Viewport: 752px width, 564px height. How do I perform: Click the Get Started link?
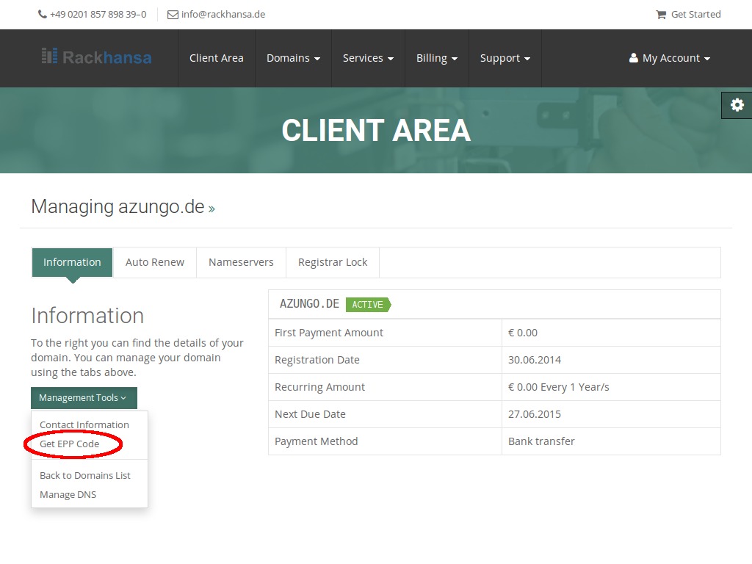(695, 15)
